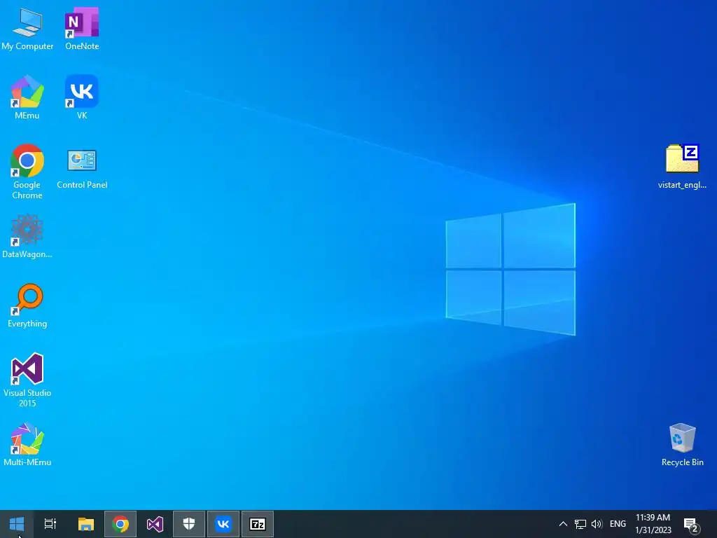717x538 pixels.
Task: Open the volume control tray icon
Action: 597,524
